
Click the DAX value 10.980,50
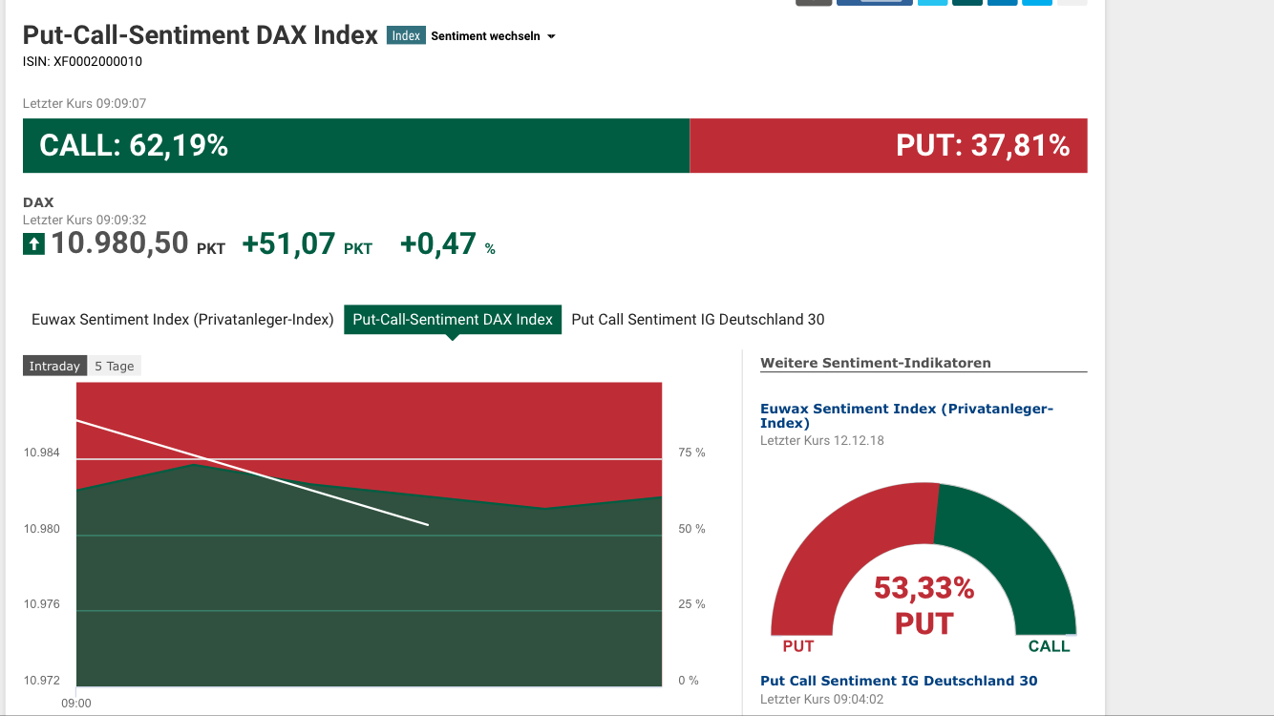[x=119, y=243]
